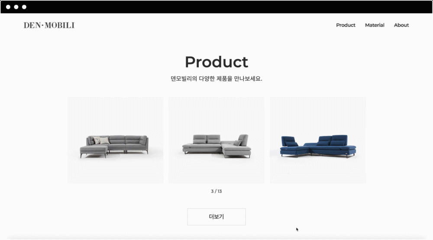The height and width of the screenshot is (240, 433).
Task: Click the DEN·MOBILI logo
Action: click(49, 25)
